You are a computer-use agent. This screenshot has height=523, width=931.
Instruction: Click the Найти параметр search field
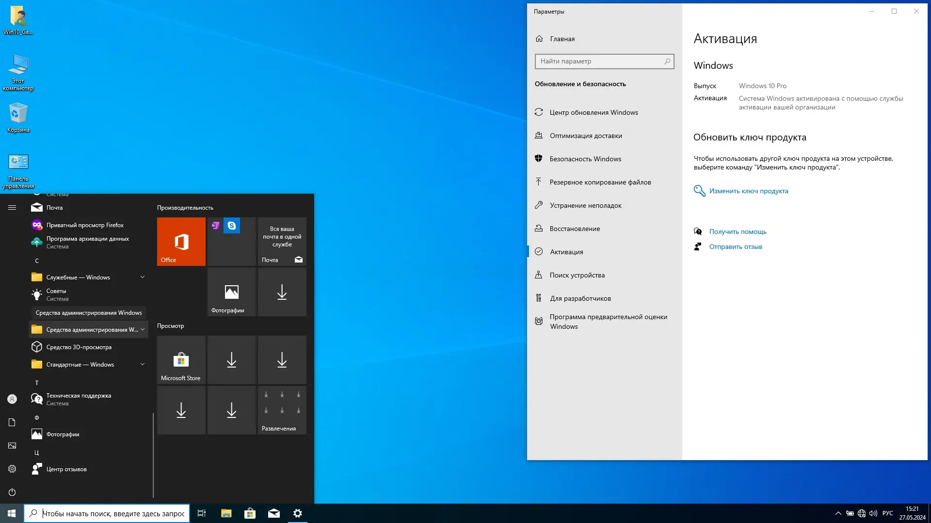coord(600,62)
